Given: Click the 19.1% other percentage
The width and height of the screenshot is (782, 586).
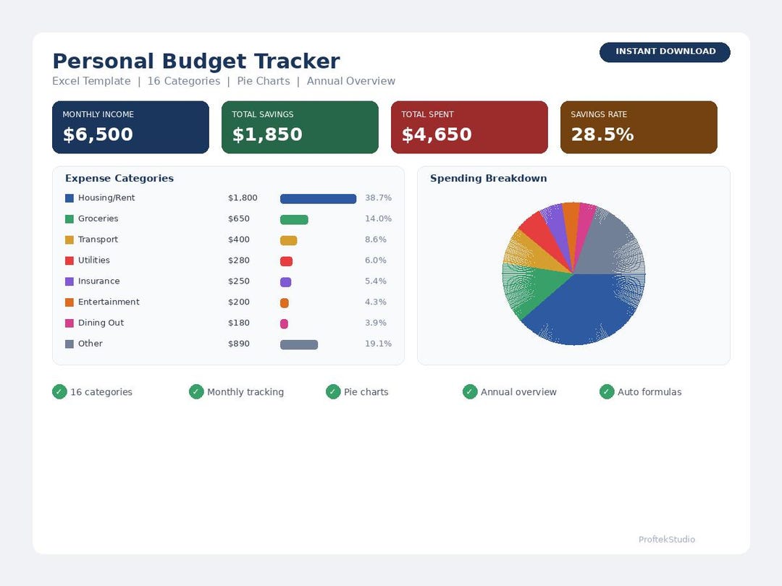Looking at the screenshot, I should (x=378, y=344).
